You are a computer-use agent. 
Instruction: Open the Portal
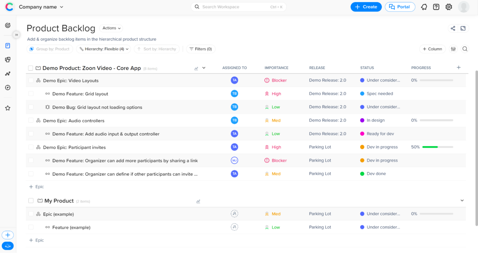[400, 7]
